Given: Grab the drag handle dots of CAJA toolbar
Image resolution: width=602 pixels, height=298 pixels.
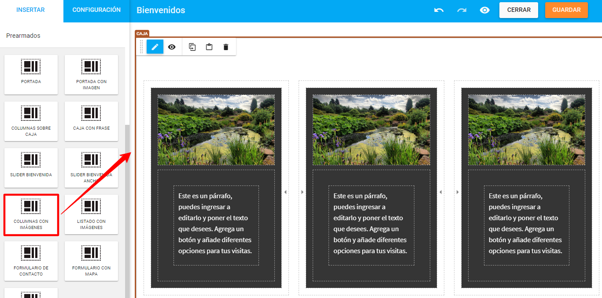Looking at the screenshot, I should (x=141, y=47).
